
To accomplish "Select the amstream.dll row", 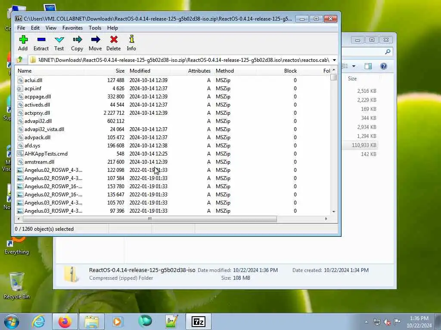I will point(173,162).
